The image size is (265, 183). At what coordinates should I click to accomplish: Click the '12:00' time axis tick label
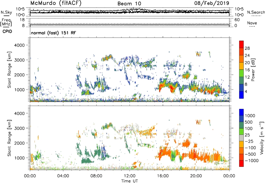[x=130, y=176]
